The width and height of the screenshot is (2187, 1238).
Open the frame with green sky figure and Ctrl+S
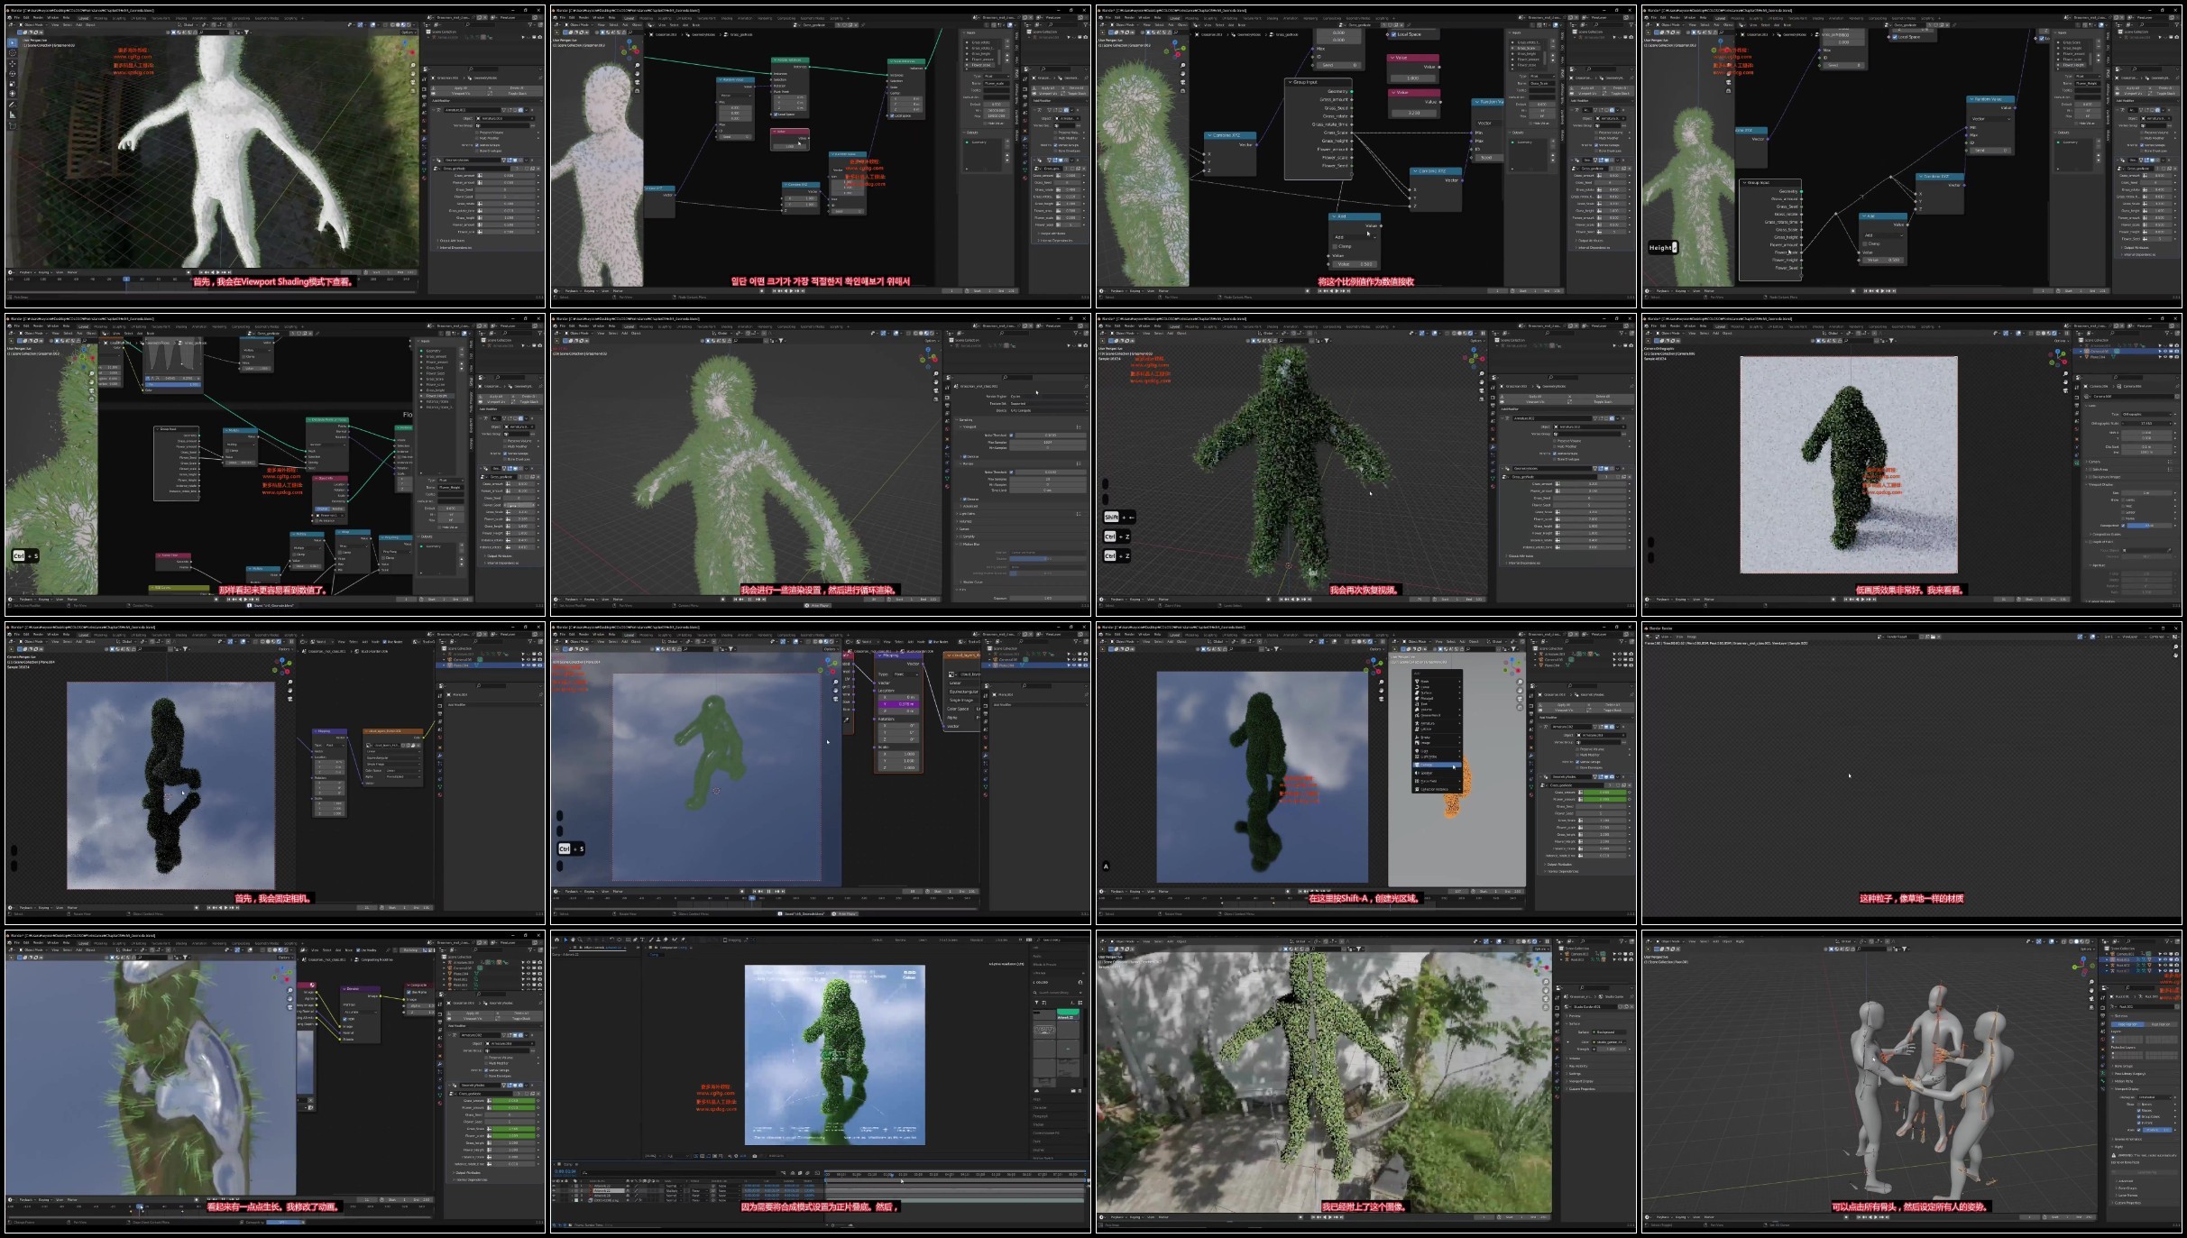821,774
